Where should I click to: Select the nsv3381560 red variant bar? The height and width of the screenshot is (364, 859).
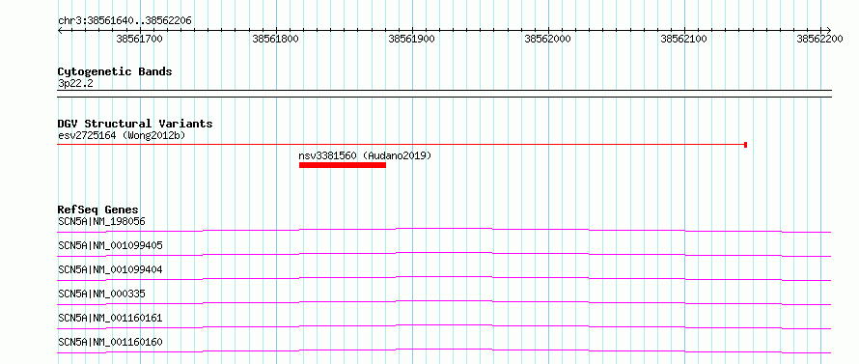[x=343, y=165]
